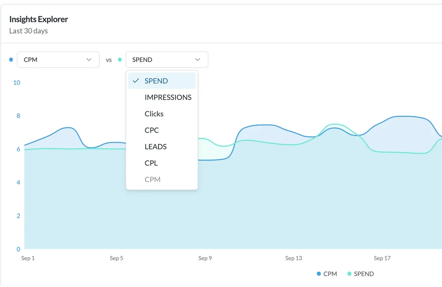Choose CPC from the dropdown list

(162, 130)
